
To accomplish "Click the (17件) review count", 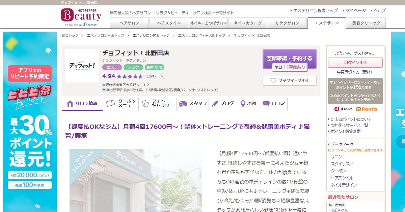I will tap(151, 76).
